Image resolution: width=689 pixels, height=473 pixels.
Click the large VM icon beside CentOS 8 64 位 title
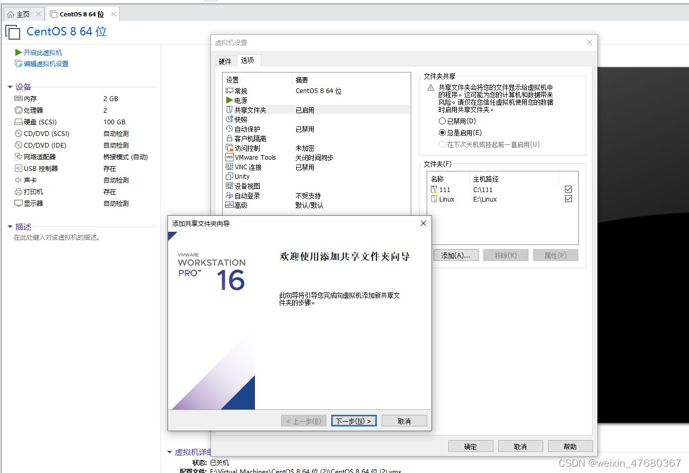13,32
